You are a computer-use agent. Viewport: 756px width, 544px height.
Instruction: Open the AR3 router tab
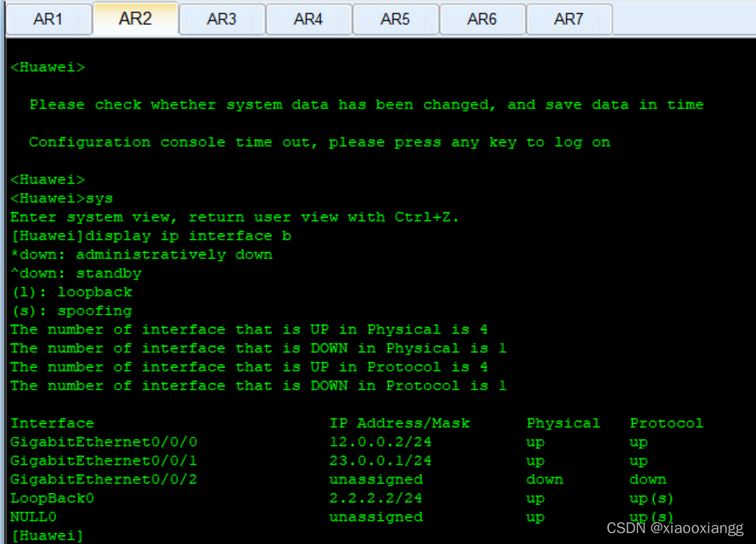[x=221, y=20]
